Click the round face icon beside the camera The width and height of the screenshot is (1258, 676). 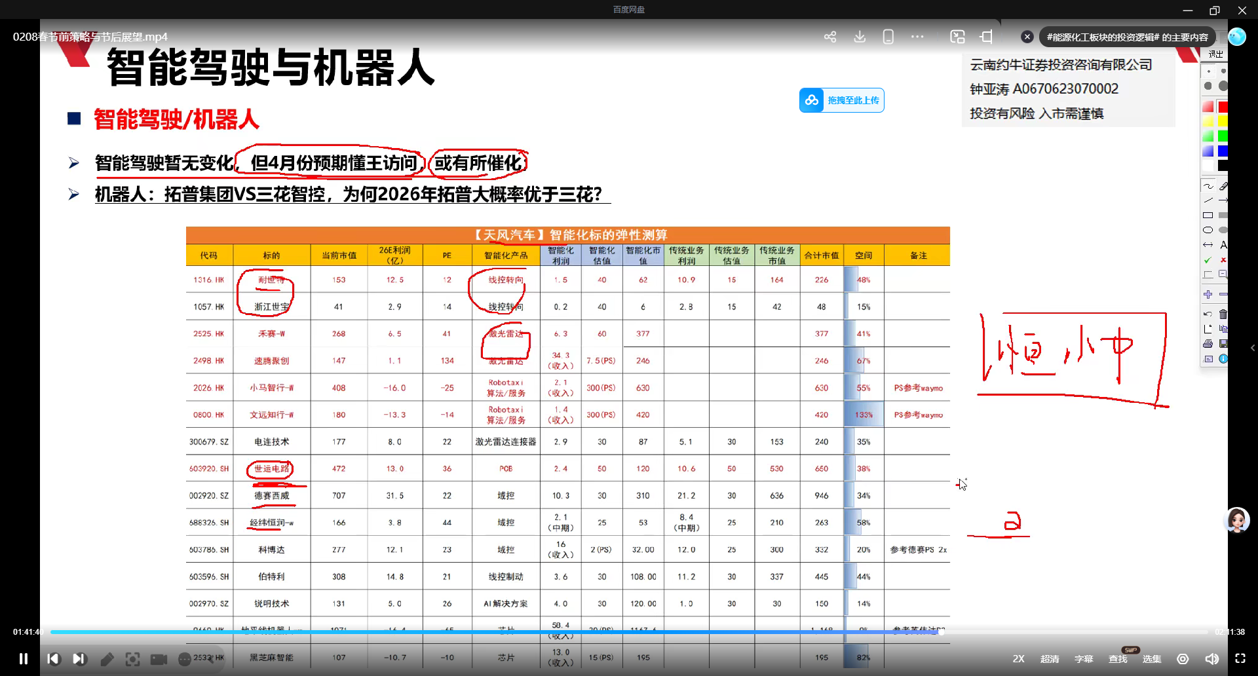pyautogui.click(x=185, y=659)
